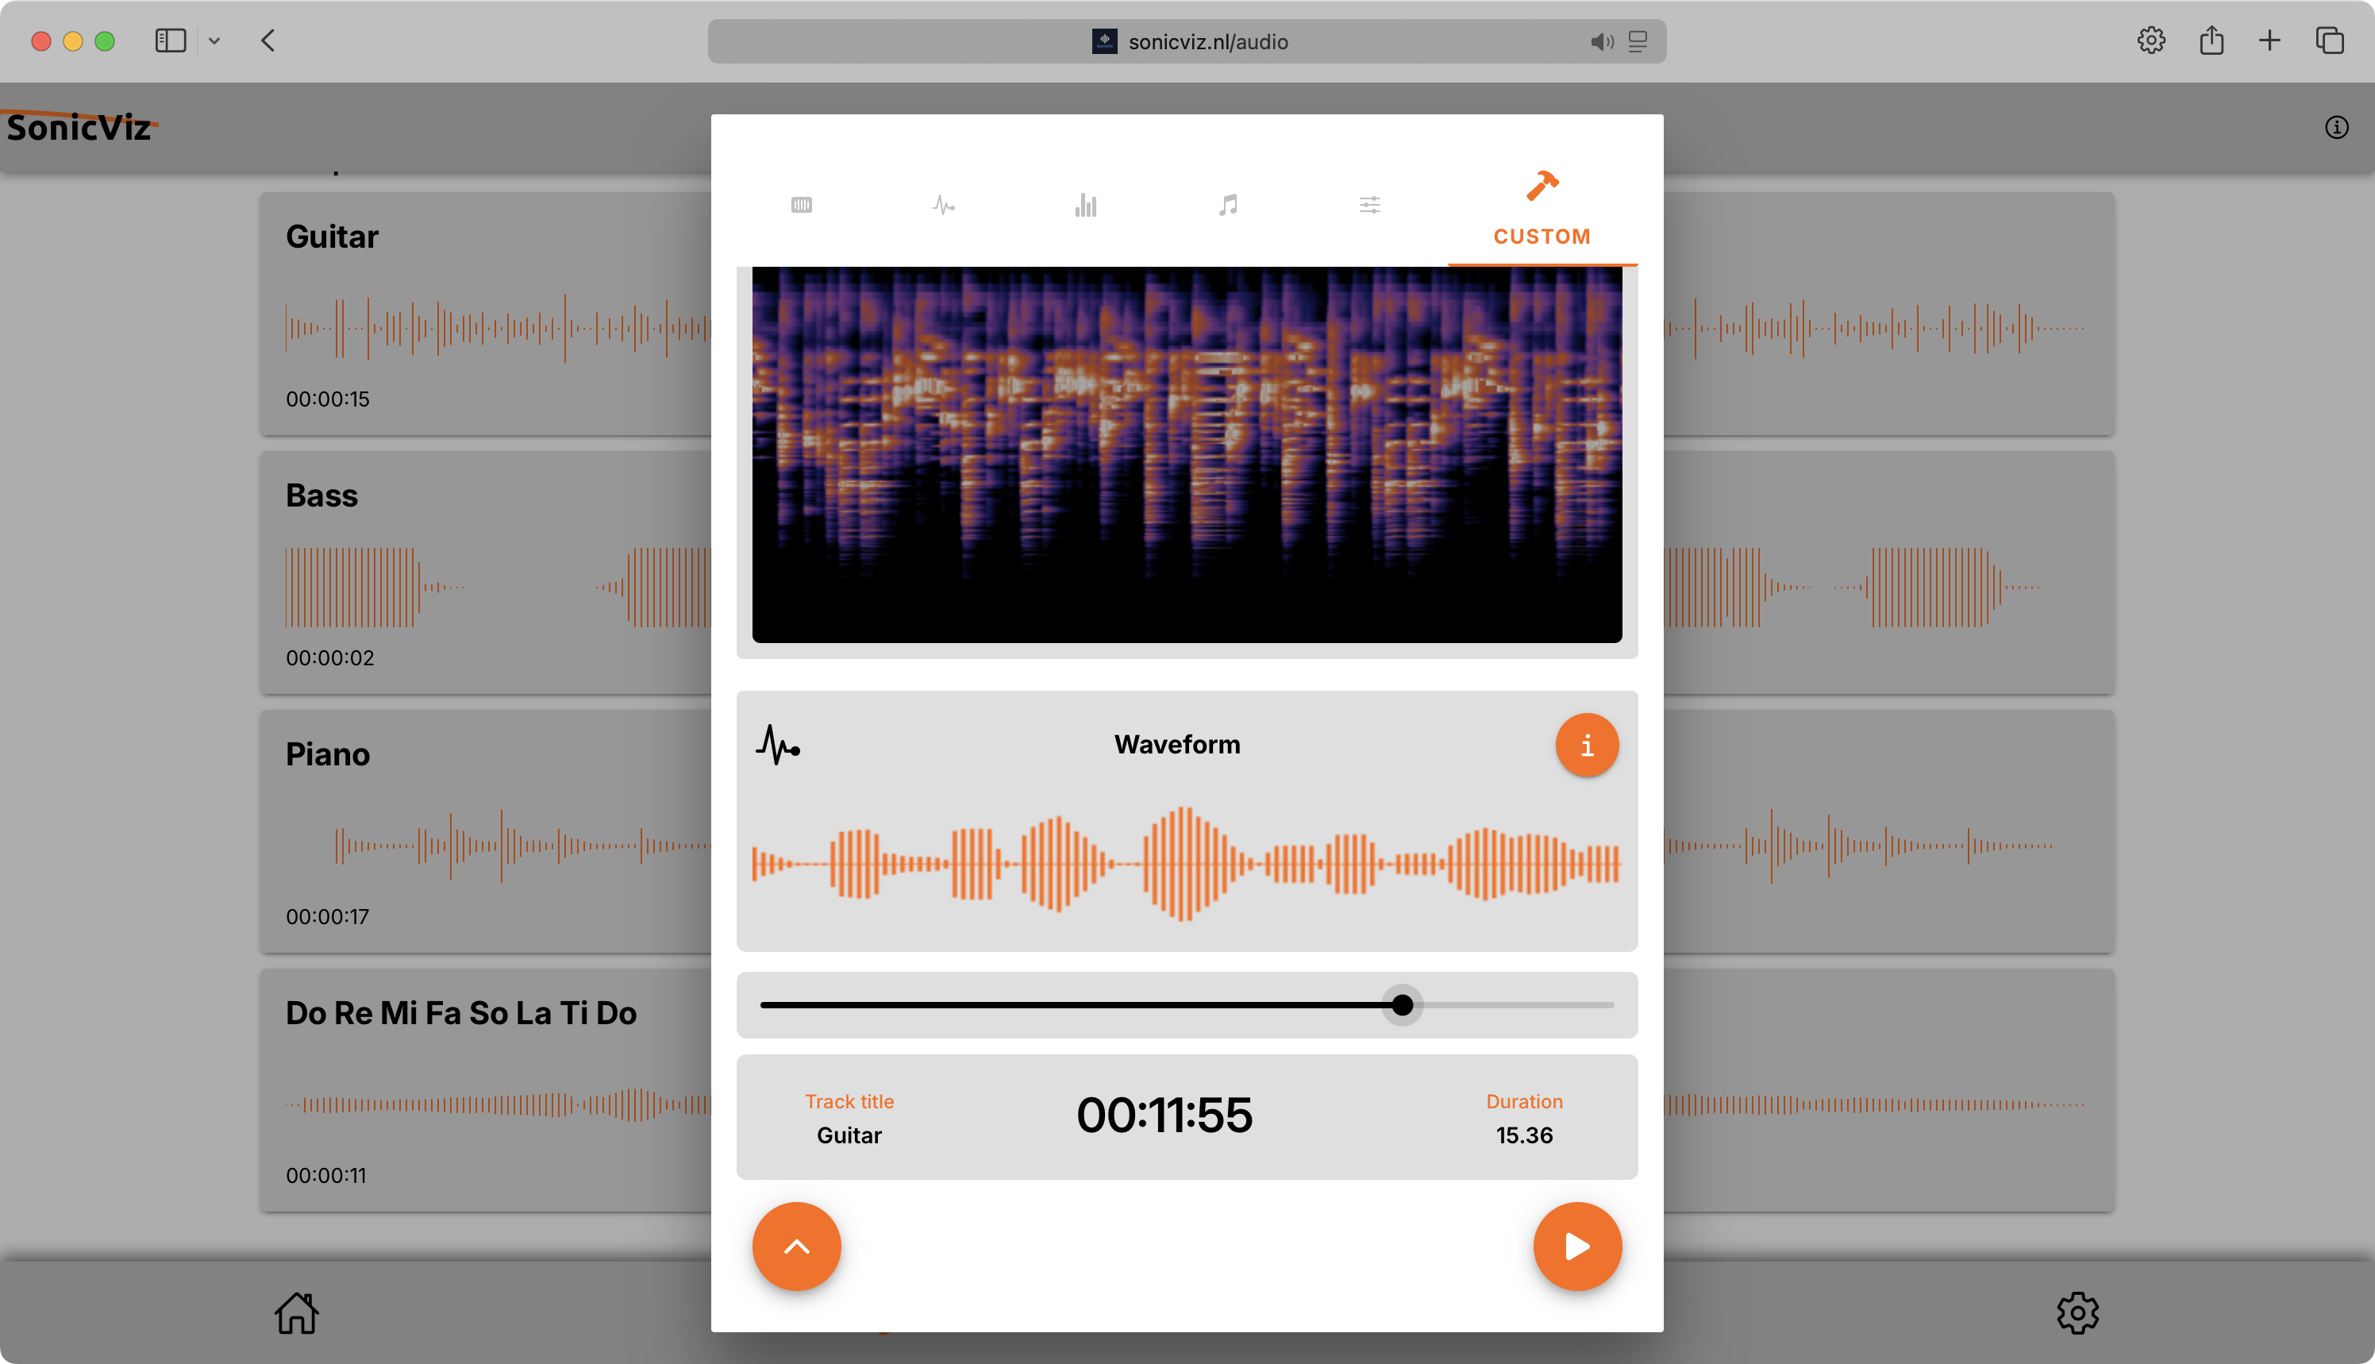Open the waveform pulse tab

coord(943,204)
